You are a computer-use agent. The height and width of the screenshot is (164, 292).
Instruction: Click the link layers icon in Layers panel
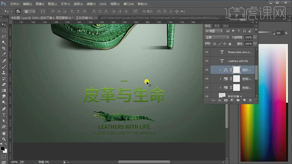tap(214, 100)
